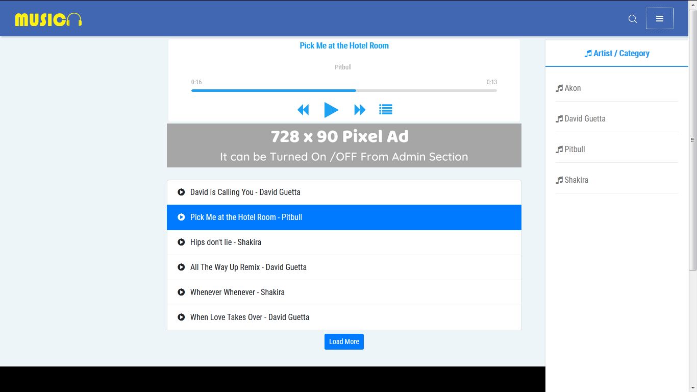Click the rewind previous track icon
The image size is (697, 392).
(303, 110)
